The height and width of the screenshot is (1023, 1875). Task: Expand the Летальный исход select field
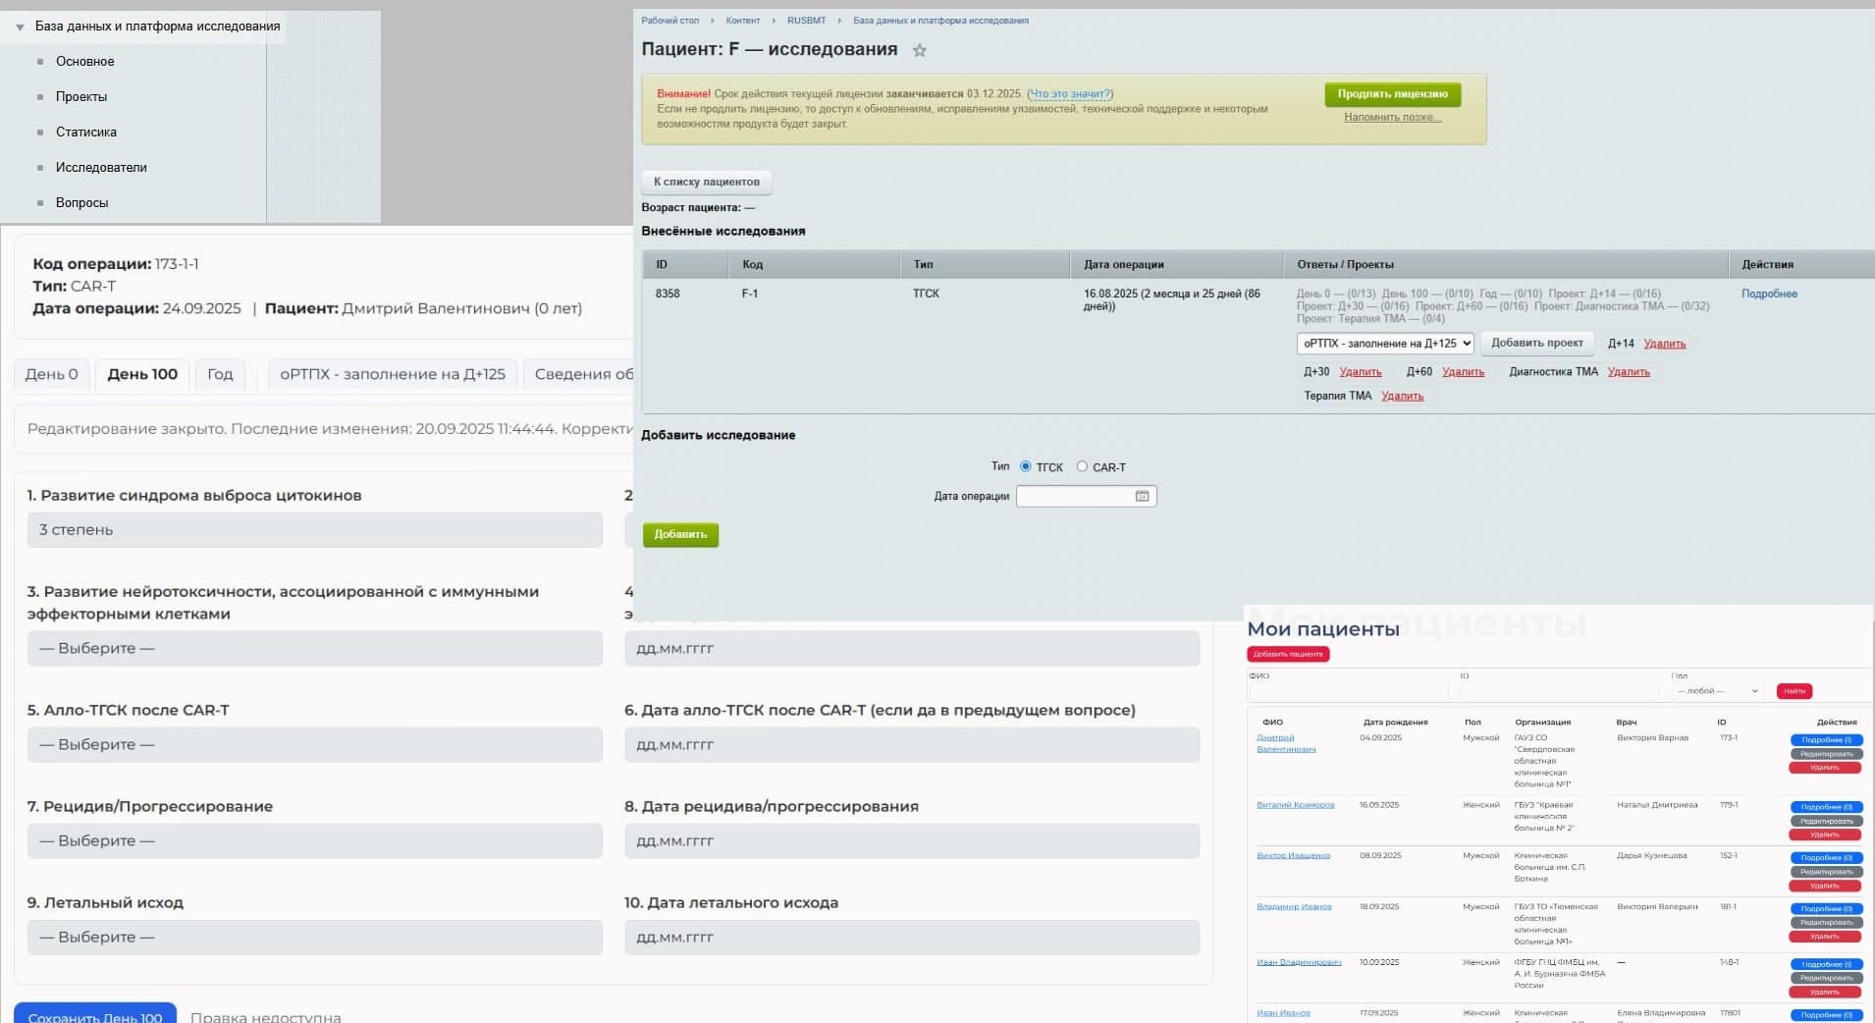[x=314, y=938]
